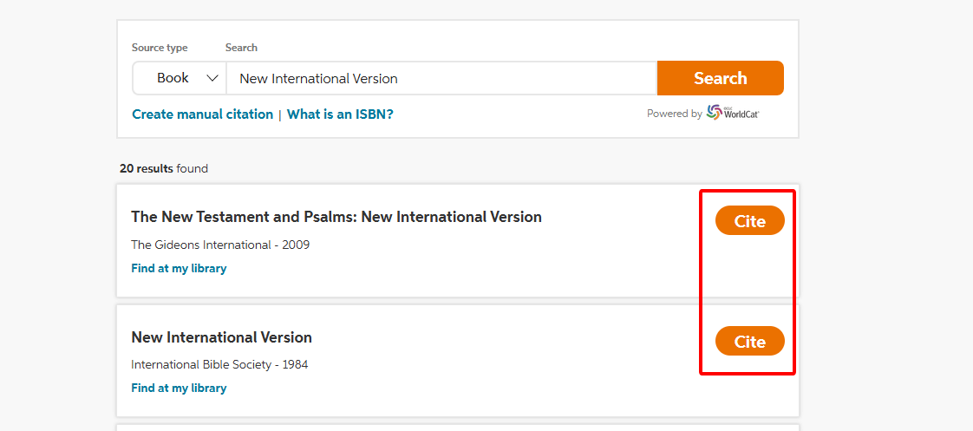The width and height of the screenshot is (973, 431).
Task: Select the New International Version result title
Action: (221, 337)
